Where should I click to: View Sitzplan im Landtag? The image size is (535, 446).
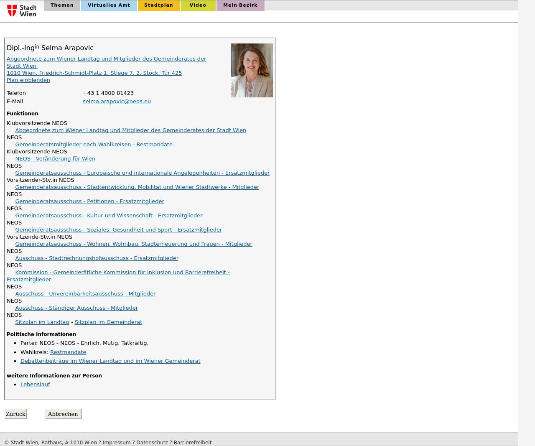42,322
